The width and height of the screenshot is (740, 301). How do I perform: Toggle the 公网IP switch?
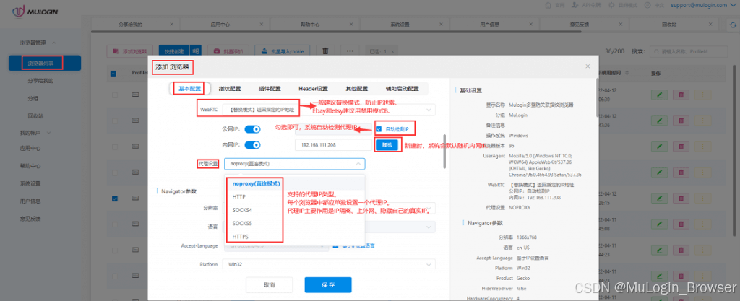coord(253,129)
